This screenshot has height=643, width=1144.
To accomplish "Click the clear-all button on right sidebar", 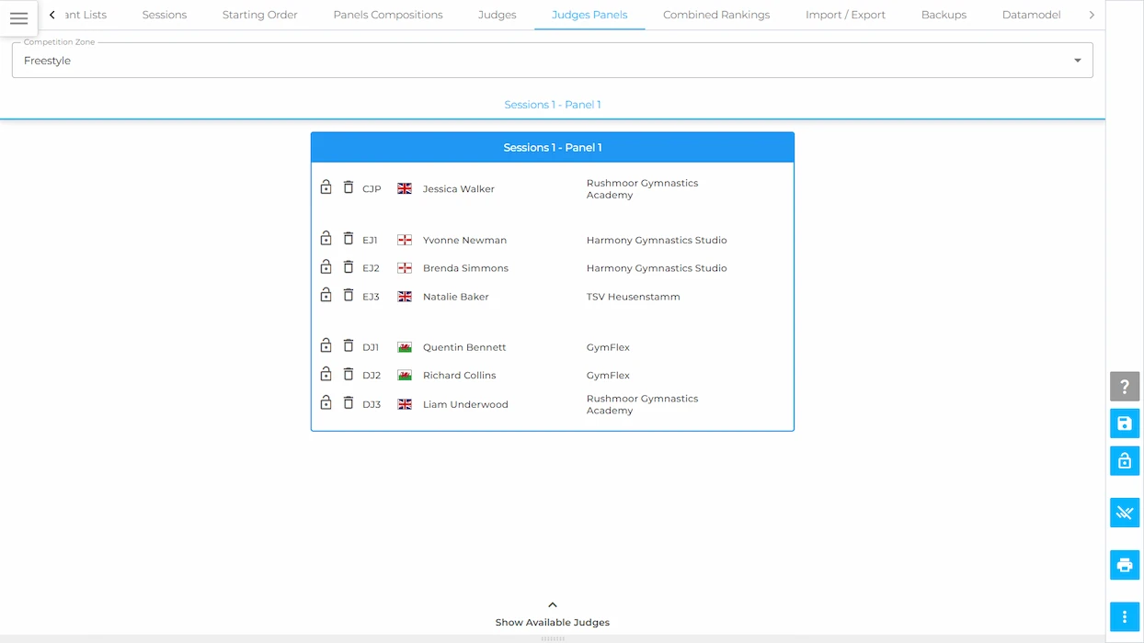I will pos(1125,513).
